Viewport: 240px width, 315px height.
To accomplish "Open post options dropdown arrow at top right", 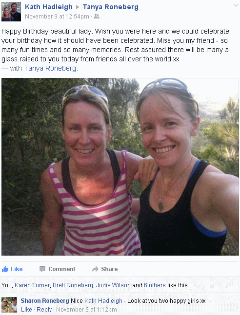I will 236,6.
